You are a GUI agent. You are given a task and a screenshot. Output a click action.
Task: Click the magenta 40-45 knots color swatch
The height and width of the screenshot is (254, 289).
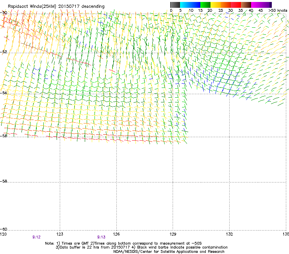point(256,5)
